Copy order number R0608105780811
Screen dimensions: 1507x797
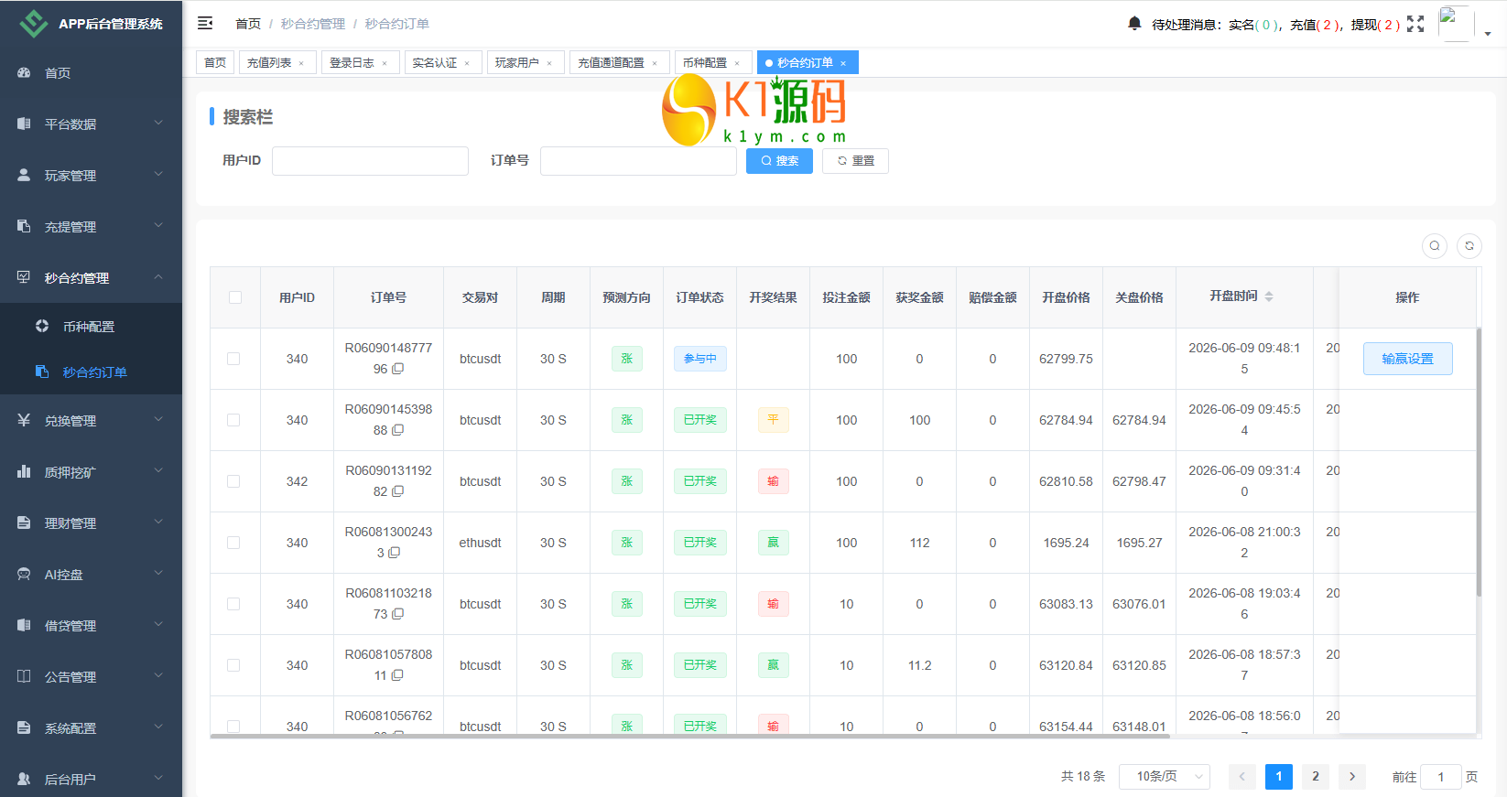click(x=397, y=675)
